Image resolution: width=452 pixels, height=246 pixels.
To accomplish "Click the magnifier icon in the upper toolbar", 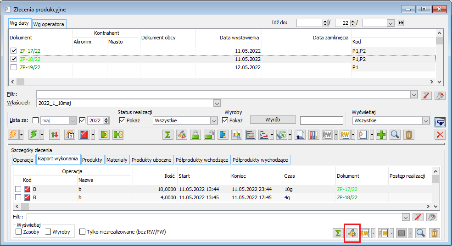I will pyautogui.click(x=395, y=135).
